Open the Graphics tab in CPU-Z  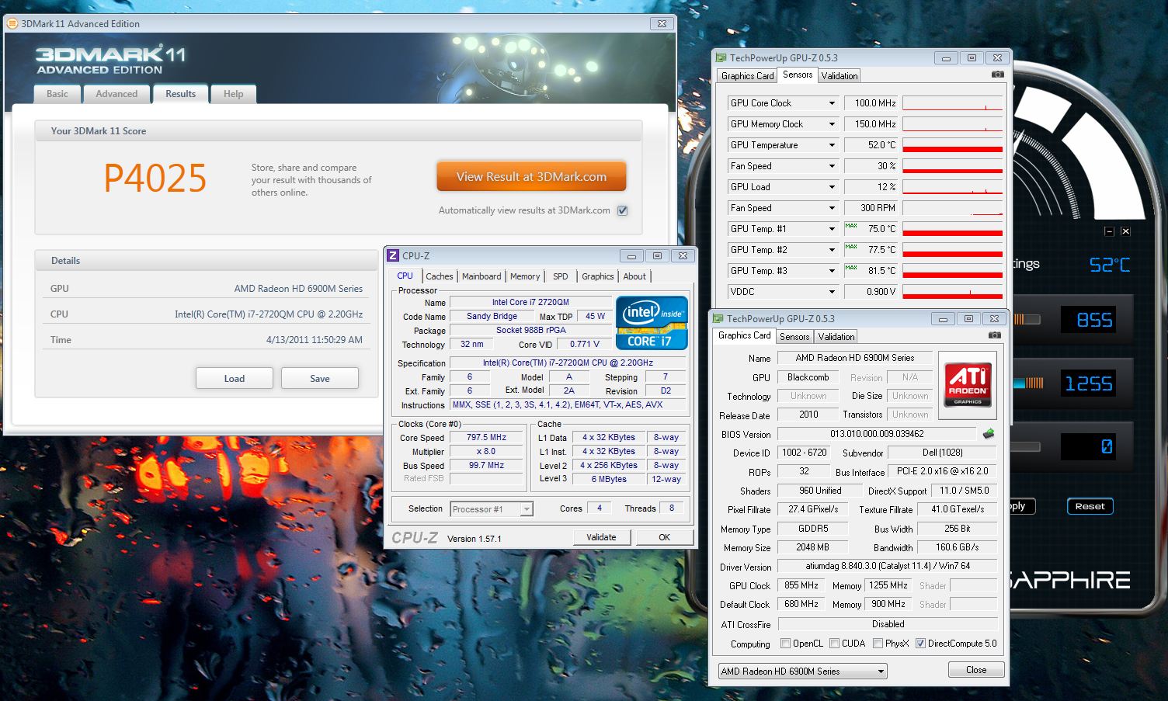(598, 276)
